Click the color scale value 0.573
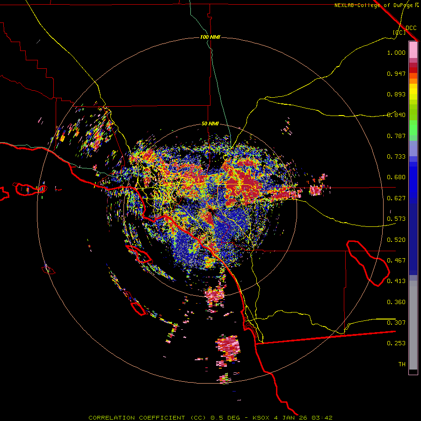The image size is (421, 421). click(396, 219)
